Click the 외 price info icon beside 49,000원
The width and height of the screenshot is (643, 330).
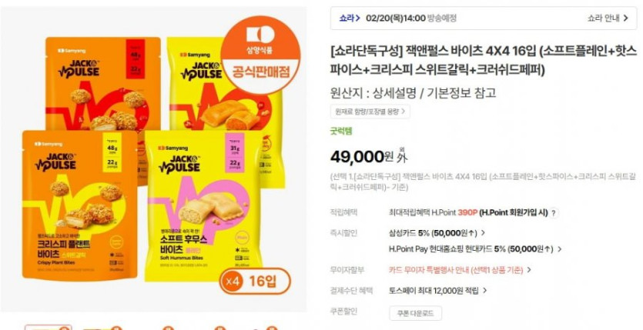tap(402, 155)
